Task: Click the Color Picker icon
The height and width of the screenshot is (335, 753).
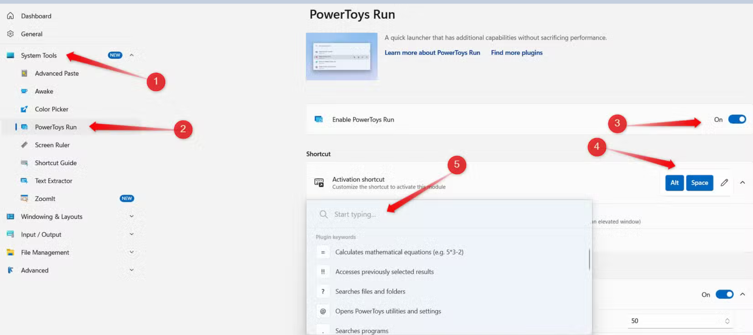Action: (x=24, y=109)
